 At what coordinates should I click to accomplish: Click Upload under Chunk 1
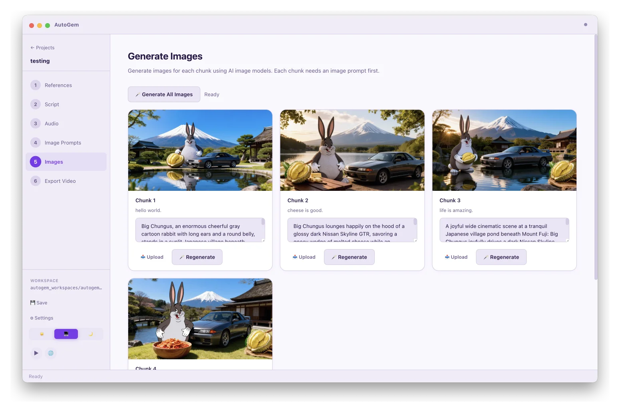point(152,257)
